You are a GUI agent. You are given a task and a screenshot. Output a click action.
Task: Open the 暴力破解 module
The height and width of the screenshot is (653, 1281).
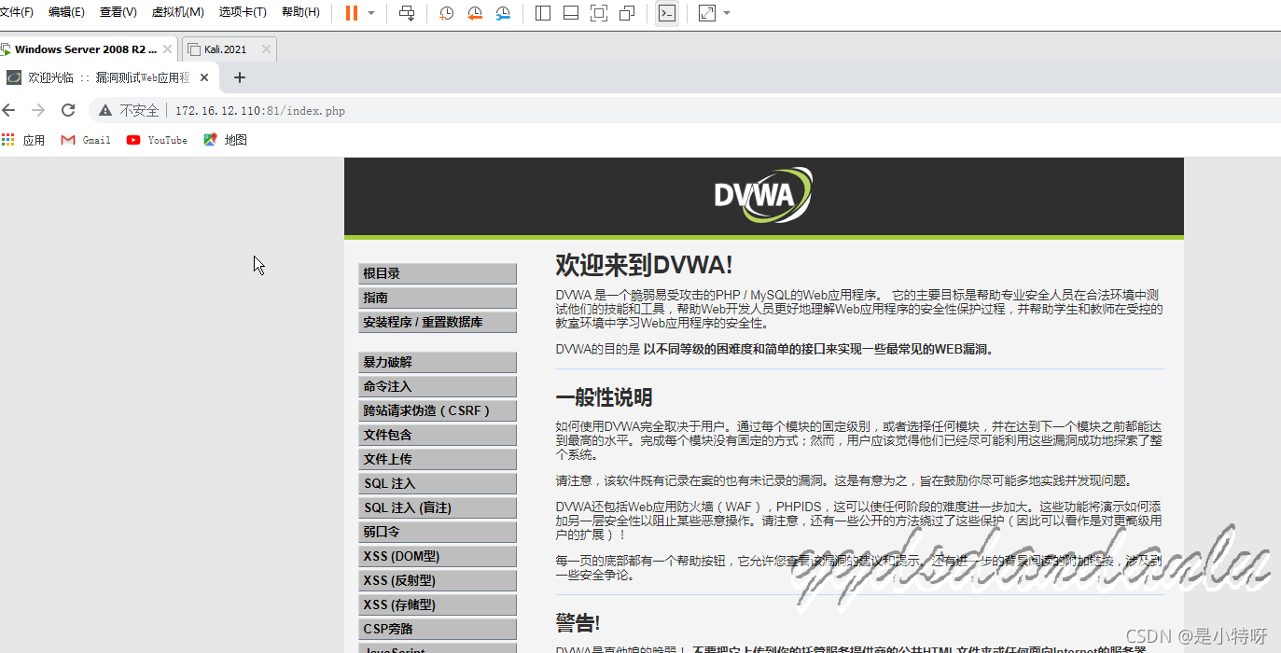[x=438, y=362]
